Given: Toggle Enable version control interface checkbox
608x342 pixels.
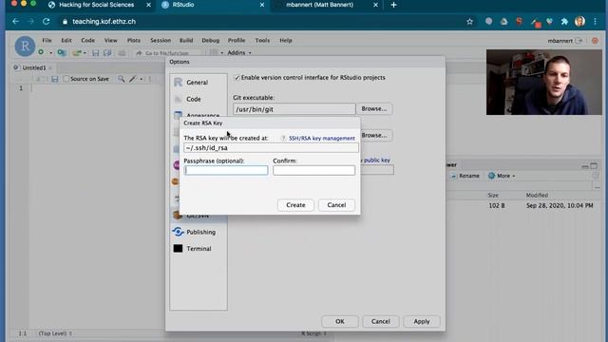Looking at the screenshot, I should (x=237, y=78).
